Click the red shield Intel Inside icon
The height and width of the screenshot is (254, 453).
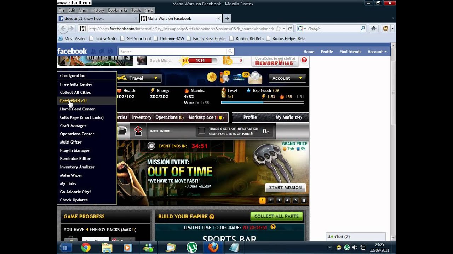(x=138, y=131)
